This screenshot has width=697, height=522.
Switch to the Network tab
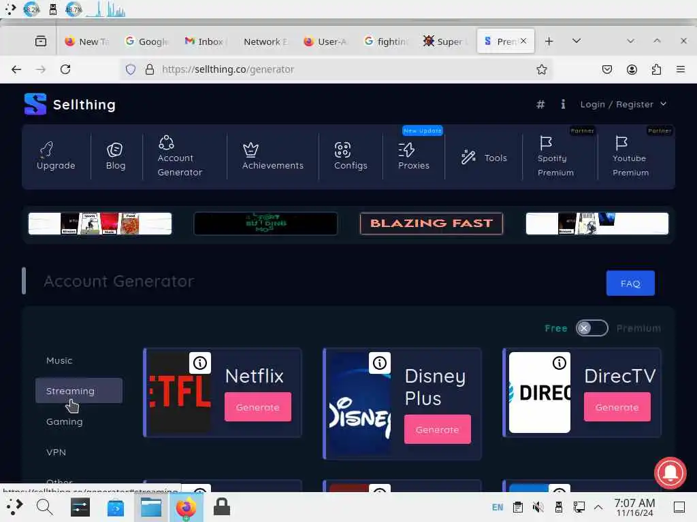tap(265, 41)
